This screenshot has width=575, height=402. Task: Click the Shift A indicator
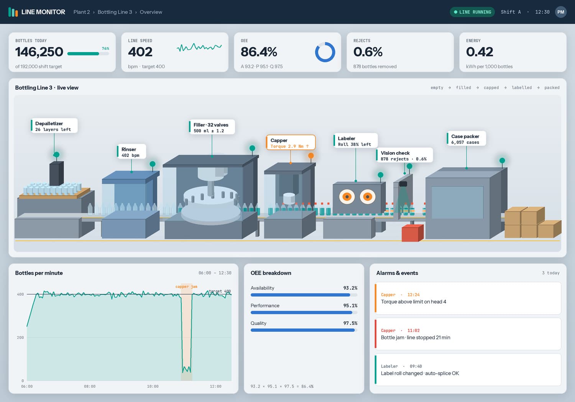tap(511, 12)
